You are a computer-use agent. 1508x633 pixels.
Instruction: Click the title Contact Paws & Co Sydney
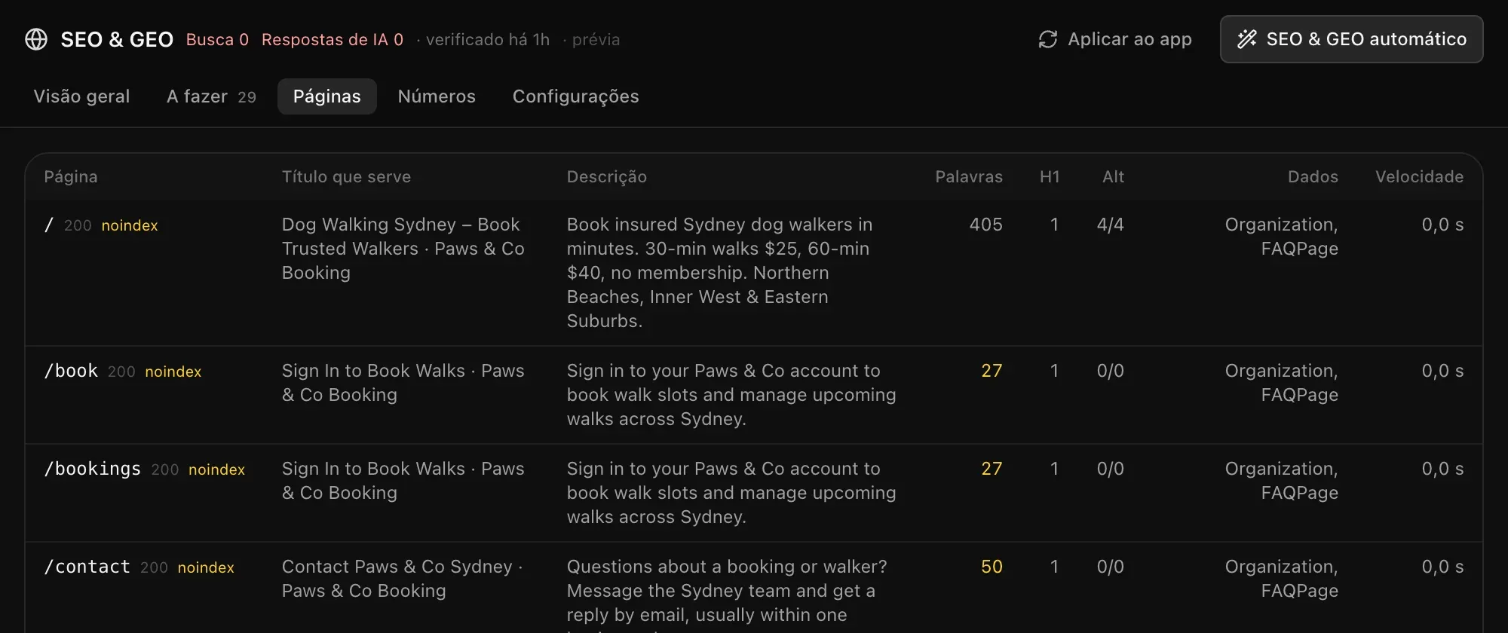pyautogui.click(x=402, y=579)
